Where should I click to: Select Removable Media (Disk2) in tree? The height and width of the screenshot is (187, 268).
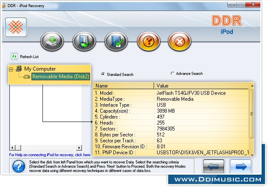(x=61, y=76)
